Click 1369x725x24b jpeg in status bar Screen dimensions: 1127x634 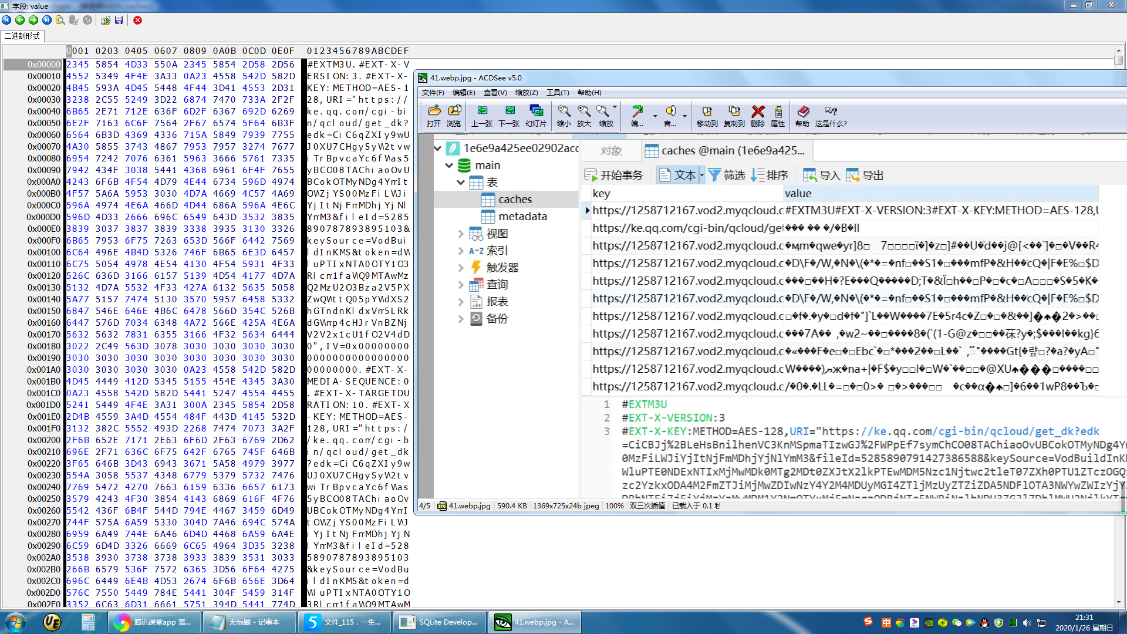tap(566, 505)
